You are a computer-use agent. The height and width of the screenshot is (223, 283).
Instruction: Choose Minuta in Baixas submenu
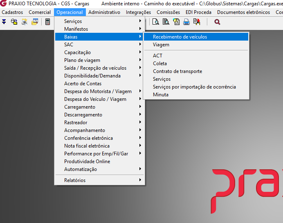tap(196, 94)
